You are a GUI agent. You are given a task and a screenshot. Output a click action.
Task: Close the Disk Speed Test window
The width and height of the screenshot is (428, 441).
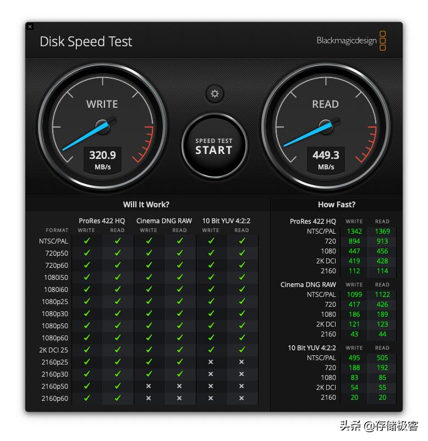pos(30,27)
